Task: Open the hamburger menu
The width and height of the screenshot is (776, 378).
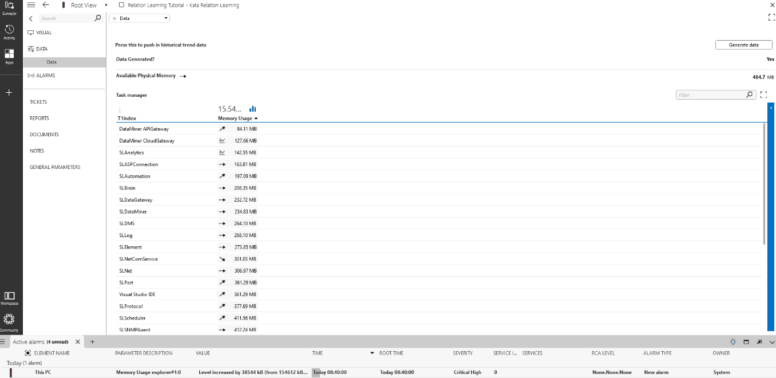Action: (32, 5)
